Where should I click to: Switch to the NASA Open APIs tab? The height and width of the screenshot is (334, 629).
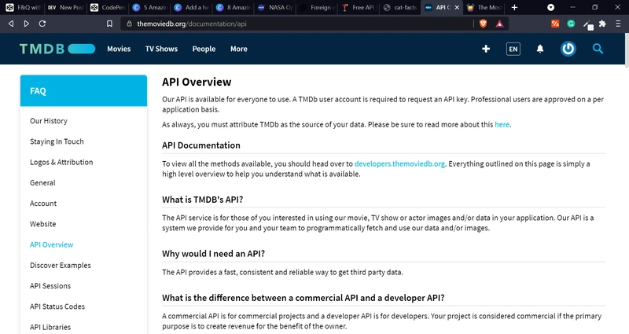[x=275, y=7]
